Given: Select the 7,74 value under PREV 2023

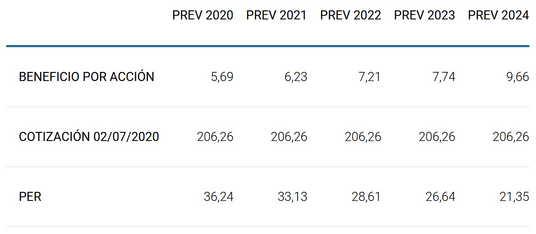Looking at the screenshot, I should (444, 77).
